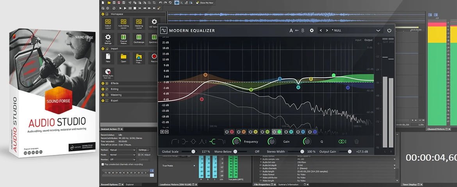Click the Open folder icon under Import
Viewport: 457px width, 187px height.
(x=123, y=58)
